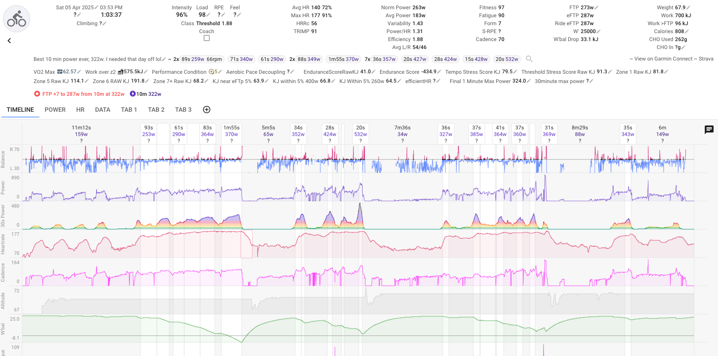Select TAB 3

[183, 110]
